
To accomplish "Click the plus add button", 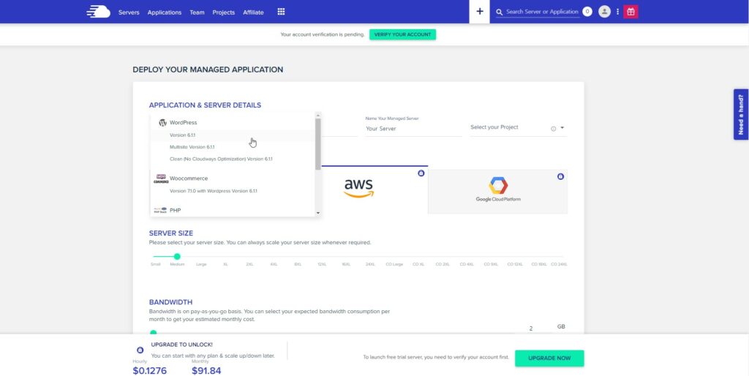I will [480, 12].
